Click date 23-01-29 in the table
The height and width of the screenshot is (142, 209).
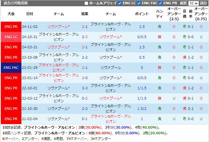[30, 68]
